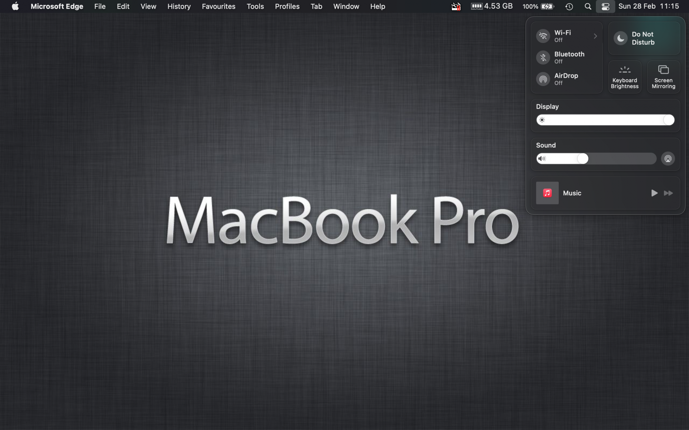The width and height of the screenshot is (689, 430).
Task: Open the Favourites menu
Action: pos(218,7)
